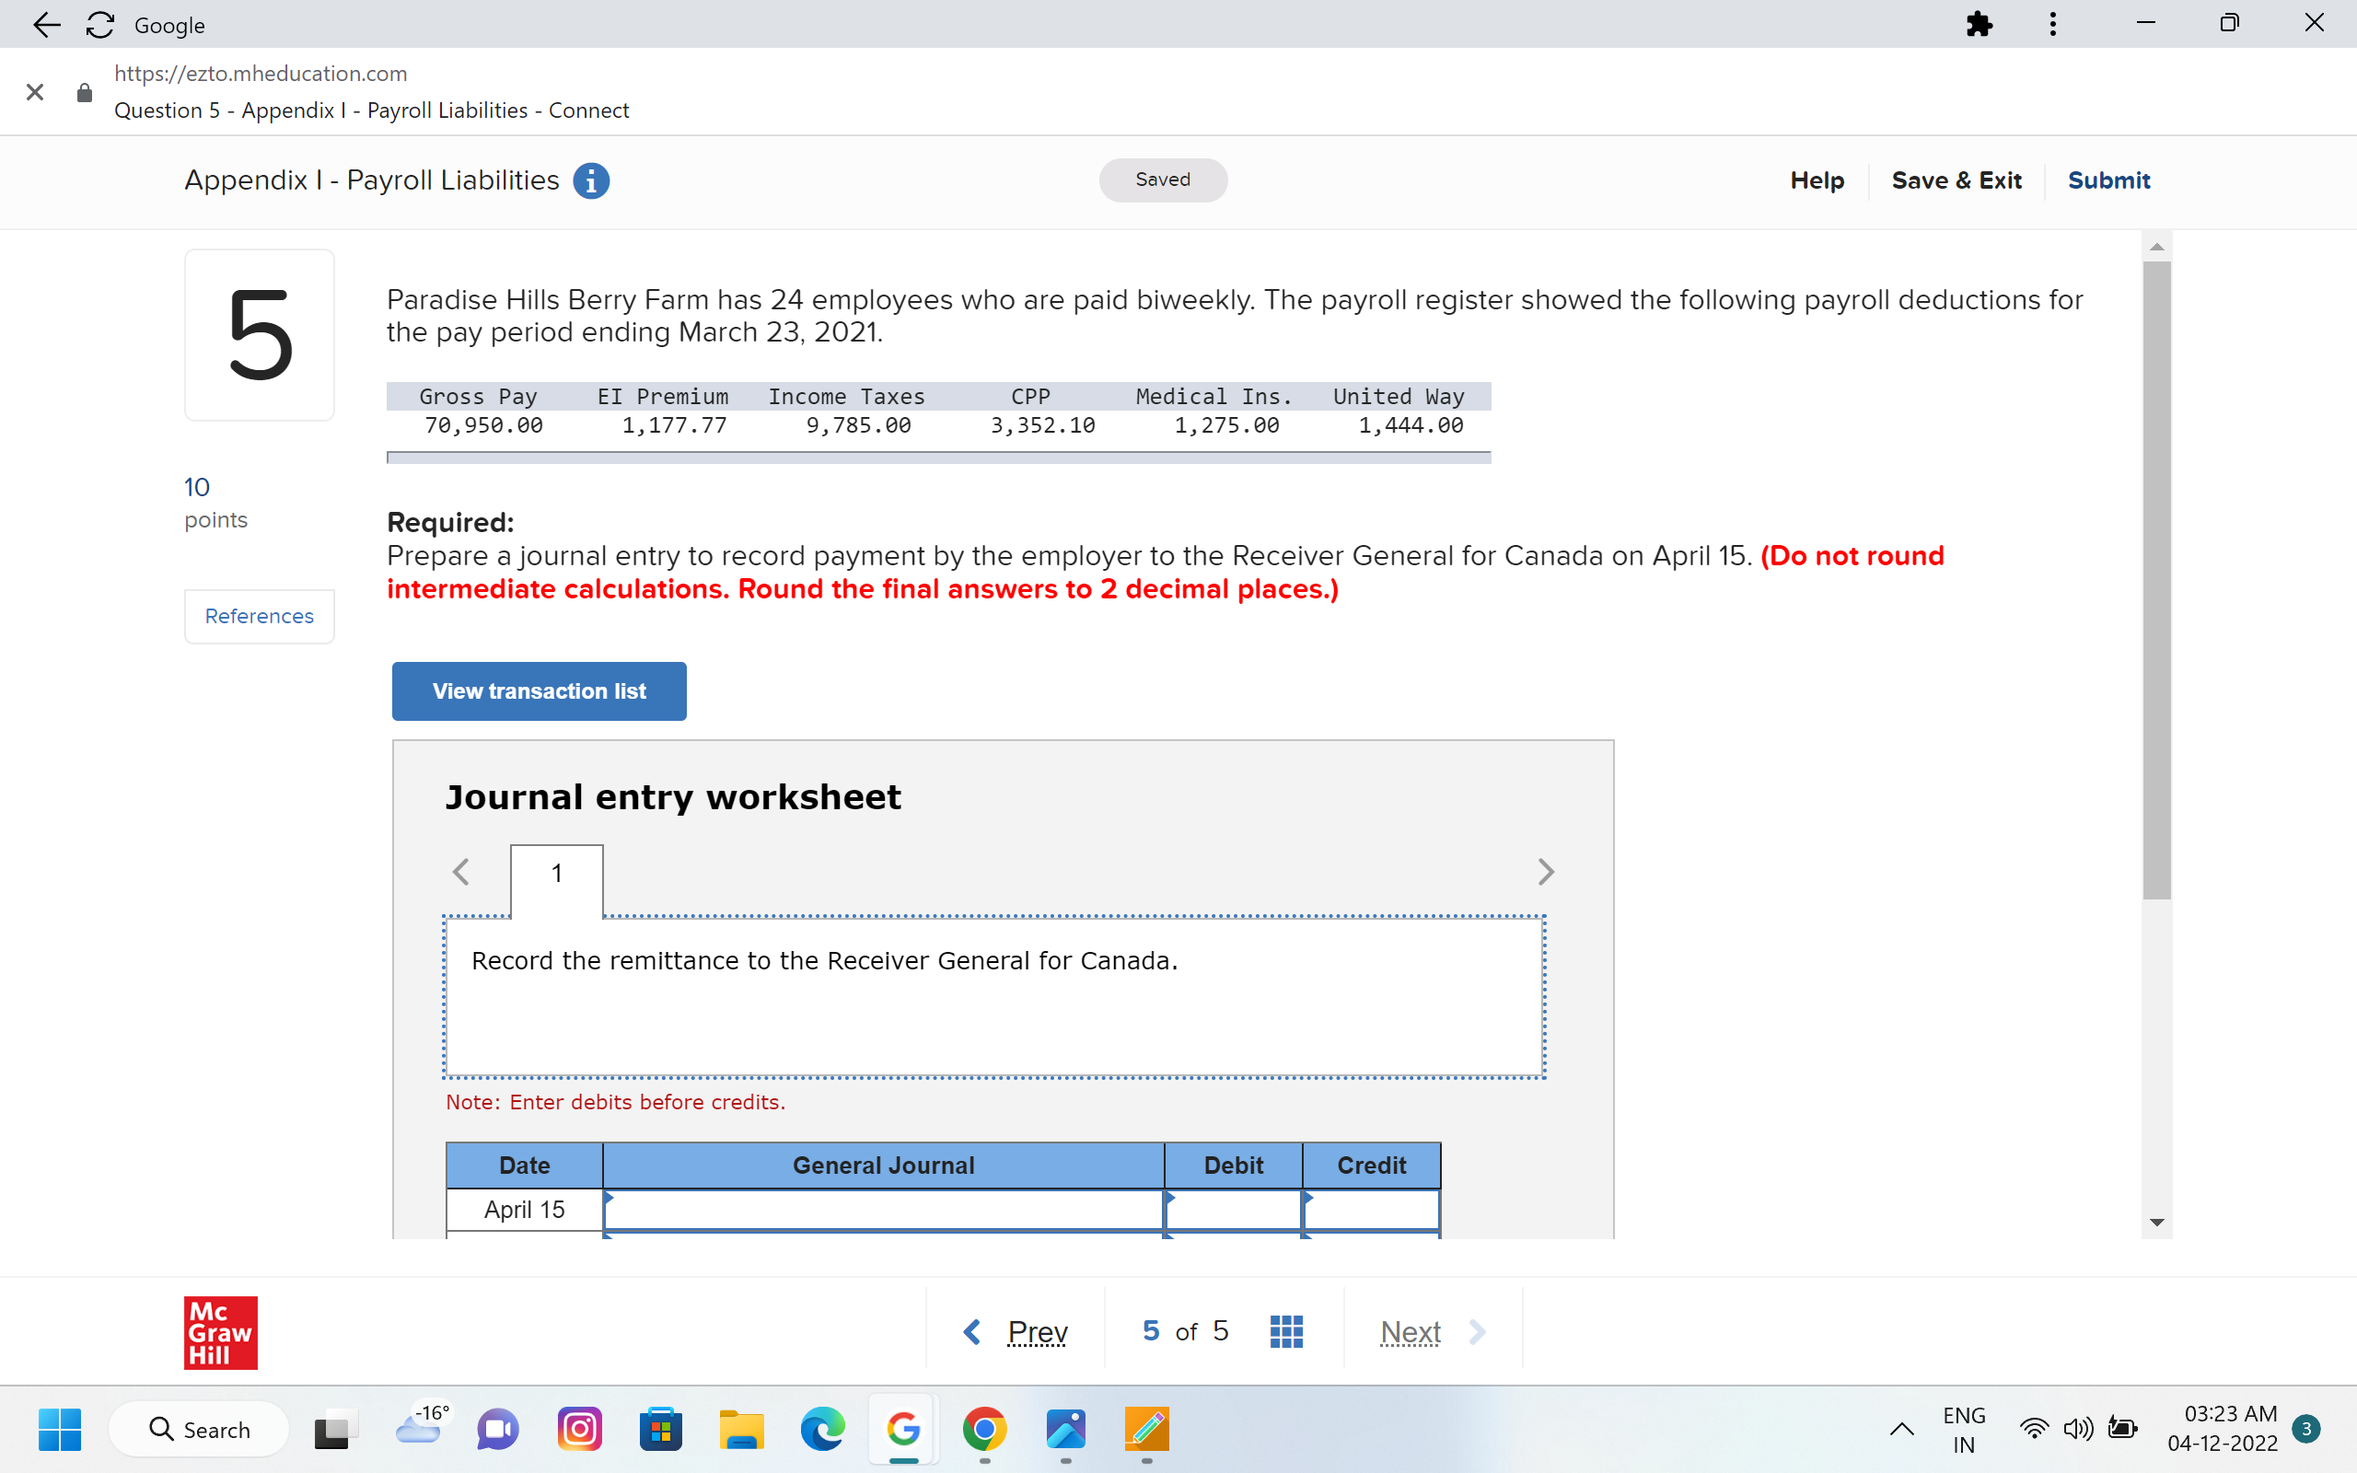Open the page lock security icon
2357x1473 pixels.
[x=84, y=93]
